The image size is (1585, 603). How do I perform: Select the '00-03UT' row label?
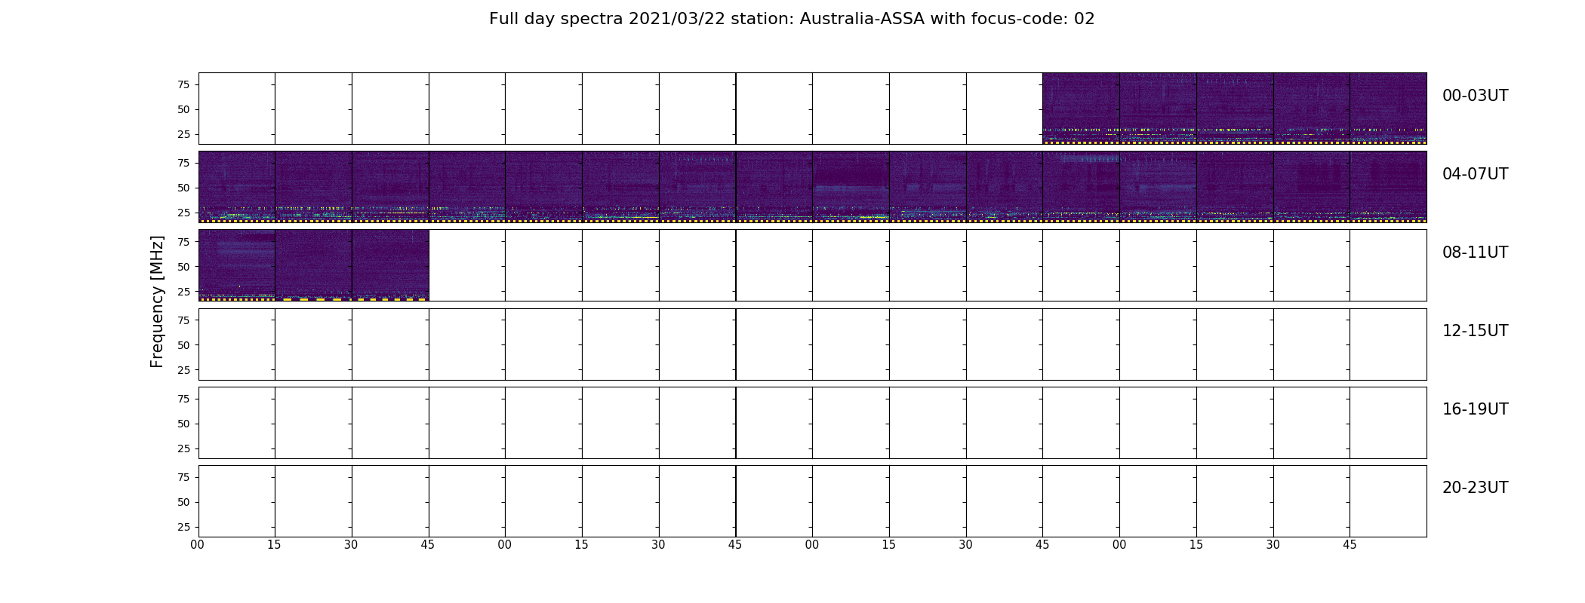pyautogui.click(x=1475, y=96)
